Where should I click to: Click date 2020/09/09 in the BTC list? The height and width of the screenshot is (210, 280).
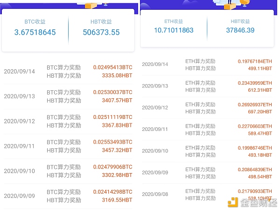pos(20,196)
